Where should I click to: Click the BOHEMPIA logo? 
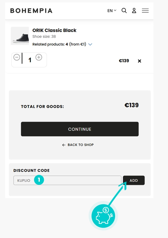coord(31,11)
